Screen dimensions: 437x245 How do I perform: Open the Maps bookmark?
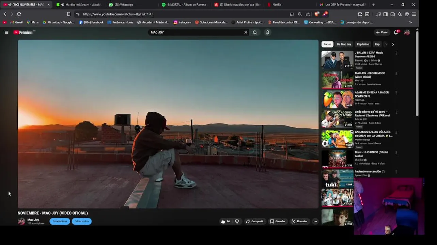pos(33,22)
